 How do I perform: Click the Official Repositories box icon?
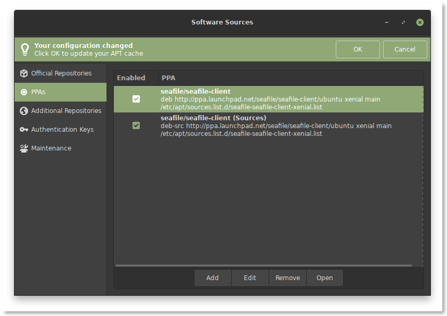(24, 73)
